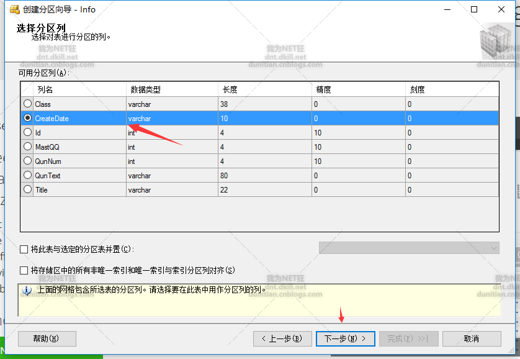Click the 数据类型 column header
This screenshot has width=520, height=359.
pyautogui.click(x=172, y=89)
